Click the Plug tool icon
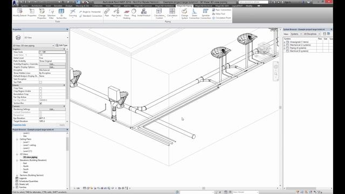 coord(134,12)
